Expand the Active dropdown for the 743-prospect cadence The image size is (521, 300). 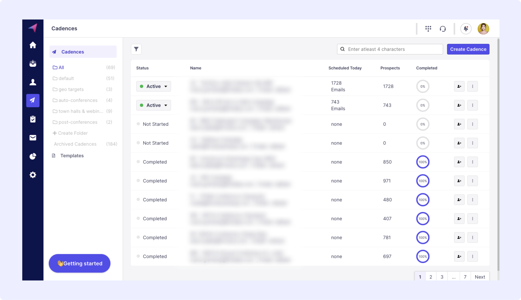[153, 105]
